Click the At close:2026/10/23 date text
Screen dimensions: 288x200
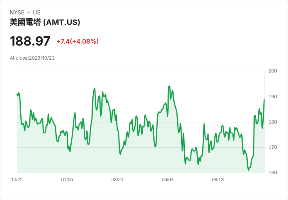32,58
